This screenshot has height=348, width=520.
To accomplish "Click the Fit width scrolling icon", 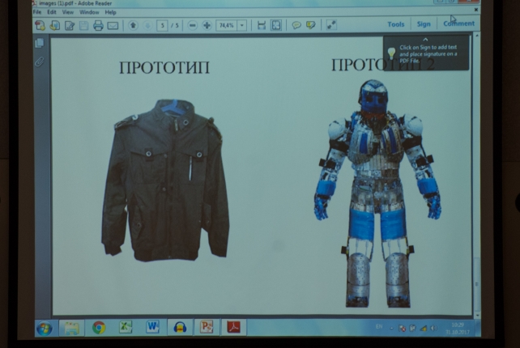I will click(x=262, y=25).
